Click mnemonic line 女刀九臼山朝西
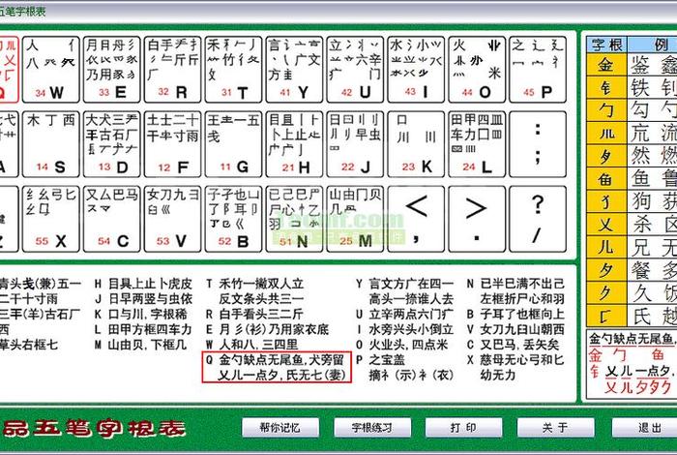The height and width of the screenshot is (455, 677). 522,330
